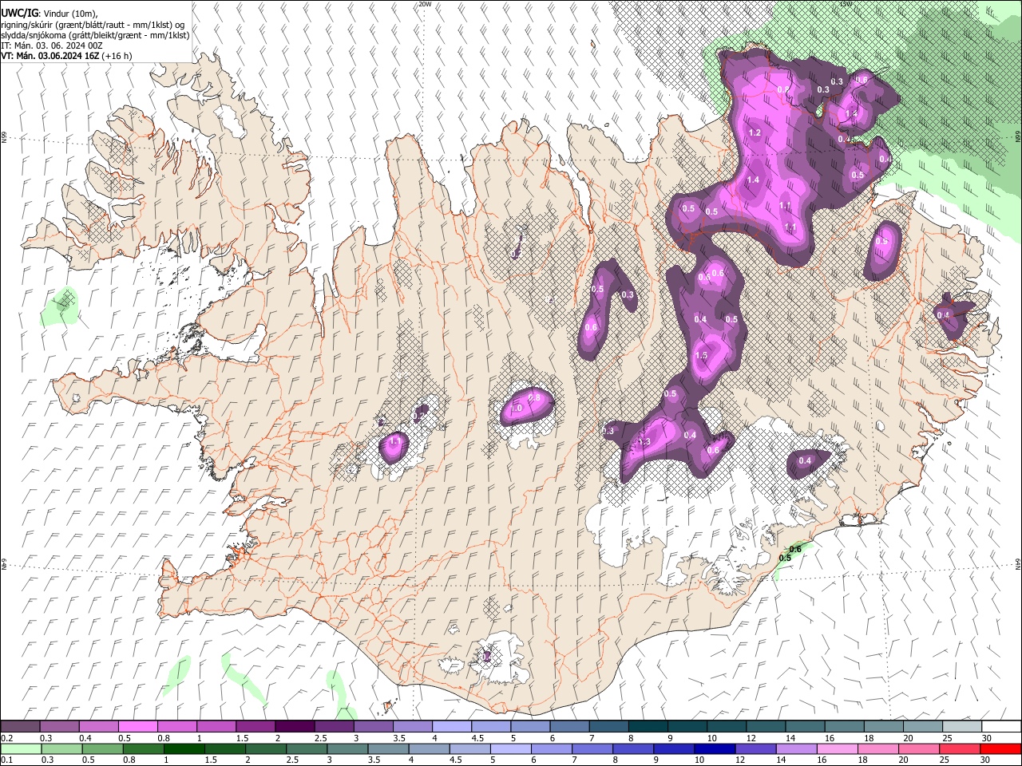Pick the 0.3 swatch in the green rain legend
The width and height of the screenshot is (1022, 766).
point(60,749)
